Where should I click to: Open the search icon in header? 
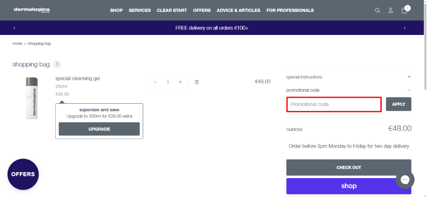click(377, 11)
